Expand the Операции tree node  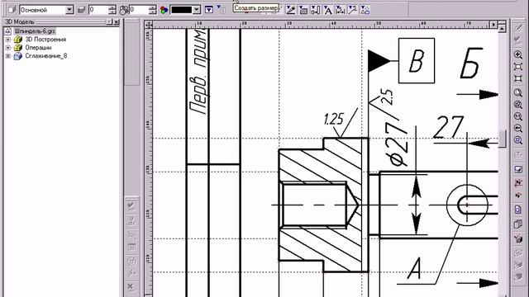coord(7,48)
